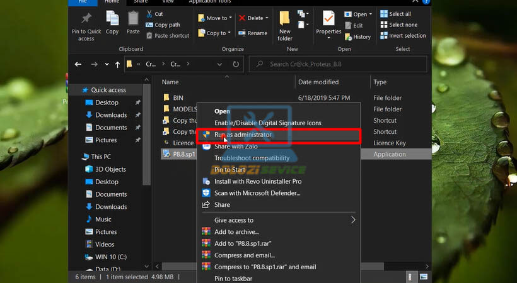
Task: Click the refresh icon beside address bar
Action: click(x=236, y=64)
